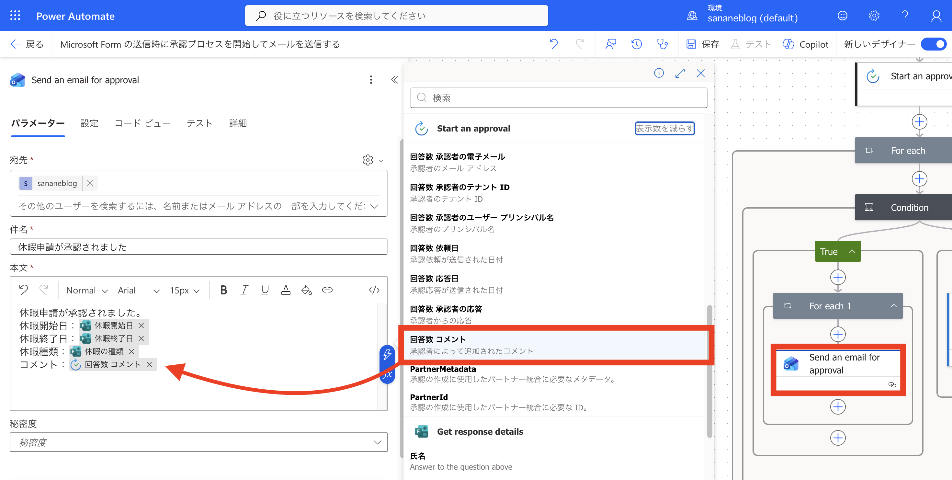The height and width of the screenshot is (480, 952).
Task: Expand the recipient user search dropdown
Action: tap(374, 206)
